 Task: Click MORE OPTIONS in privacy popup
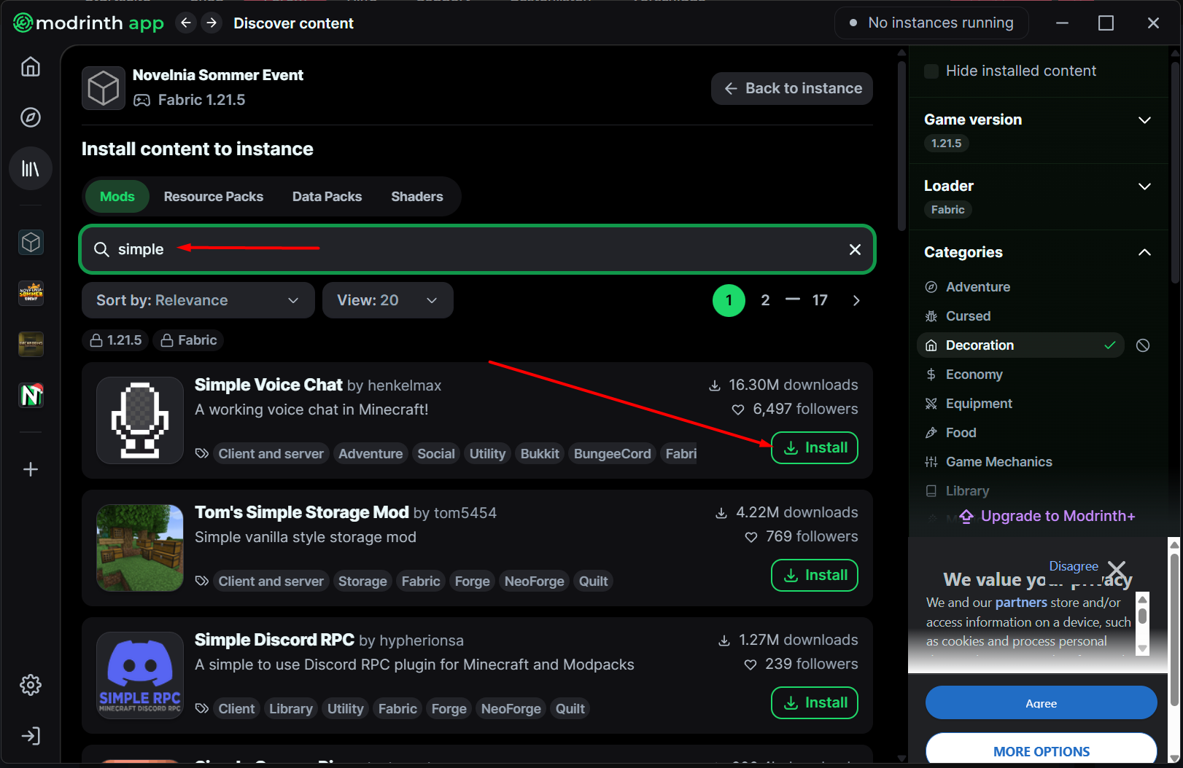click(1041, 751)
